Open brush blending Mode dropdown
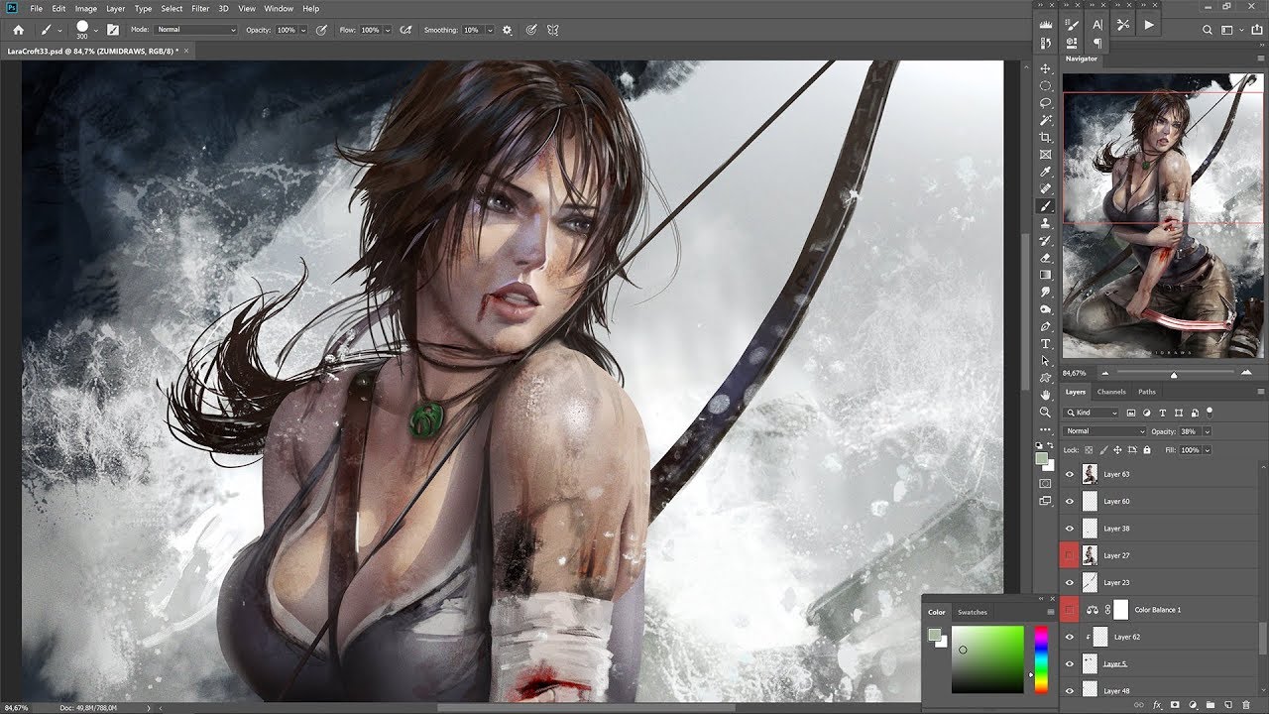Screen dimensions: 1269x714 tap(196, 30)
